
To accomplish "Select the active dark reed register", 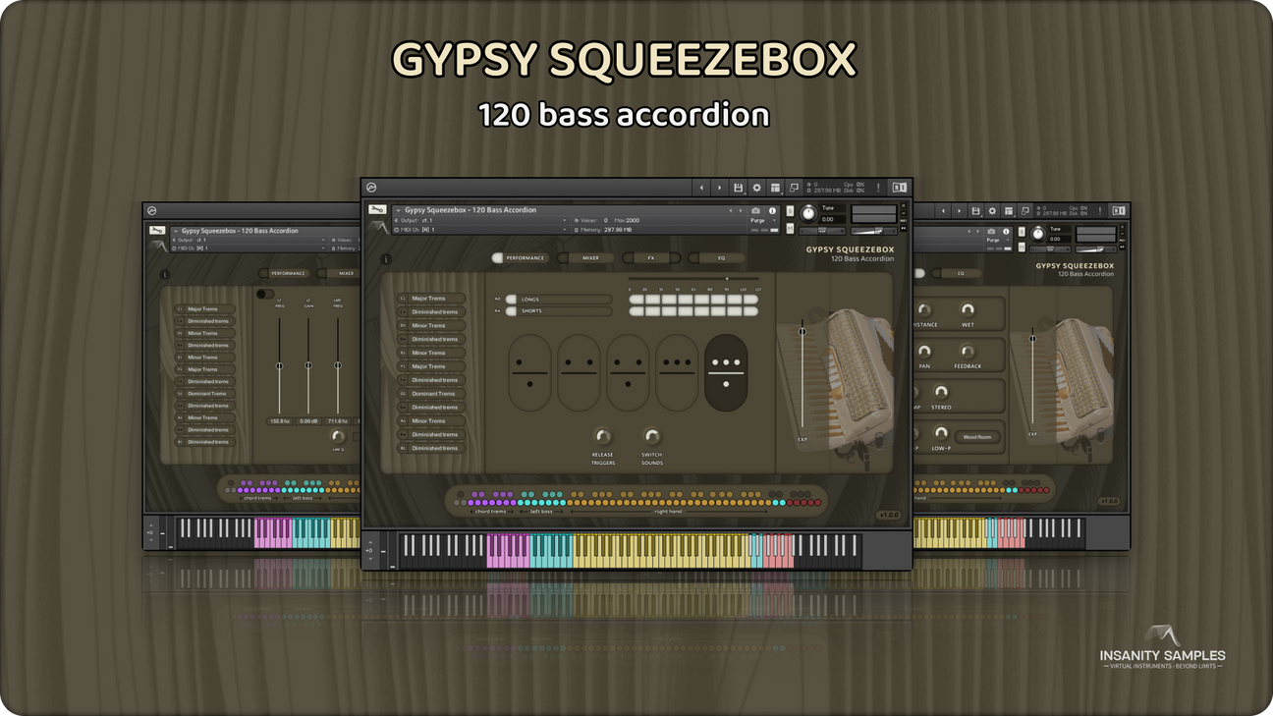I will 726,372.
